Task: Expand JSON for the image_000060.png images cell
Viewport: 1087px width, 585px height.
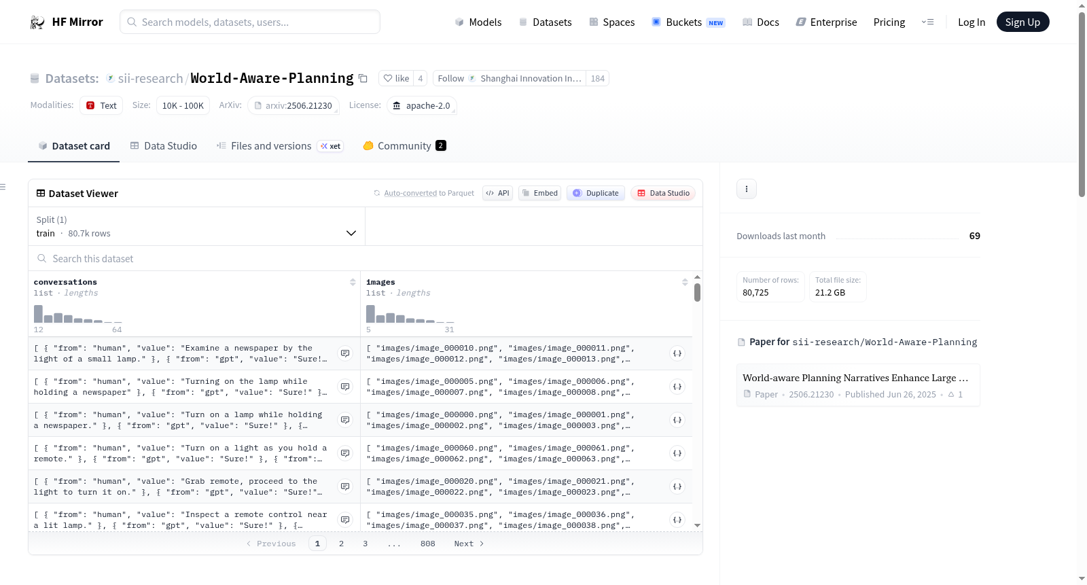Action: coord(677,453)
